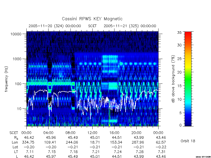Viewport: 211px width, 158px height.
Task: Click the 'Lon' row header
Action: (x=15, y=142)
